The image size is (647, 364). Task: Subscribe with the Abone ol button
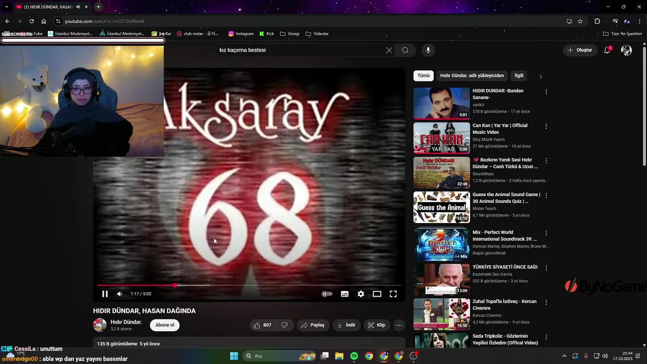click(x=165, y=325)
